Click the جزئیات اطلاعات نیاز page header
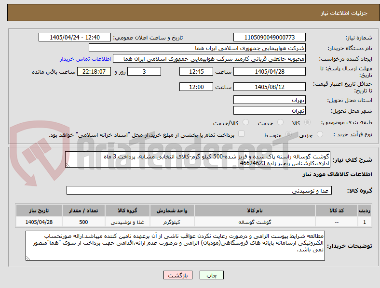The height and width of the screenshot is (288, 380). click(x=344, y=13)
